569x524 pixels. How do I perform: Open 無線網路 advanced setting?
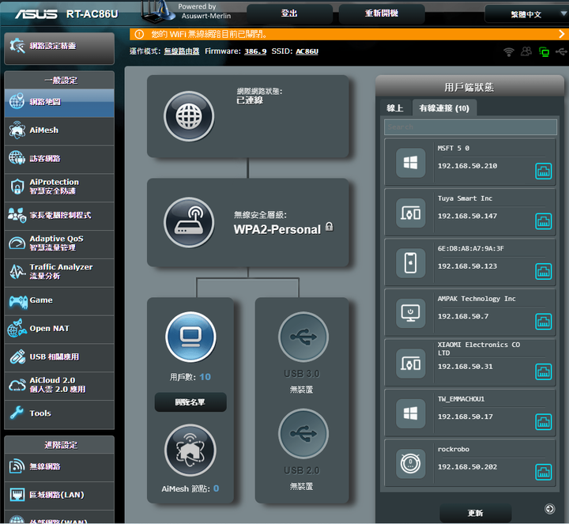(x=59, y=466)
